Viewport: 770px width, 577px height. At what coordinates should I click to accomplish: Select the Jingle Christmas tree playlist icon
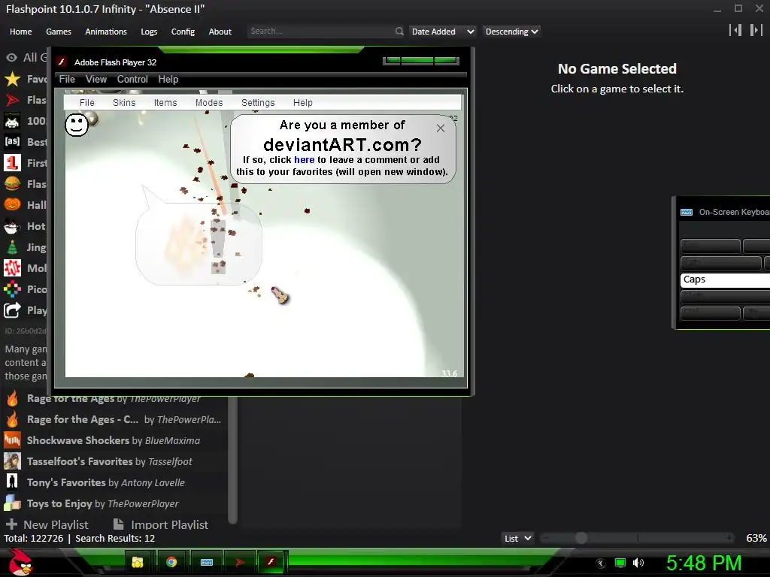[12, 247]
